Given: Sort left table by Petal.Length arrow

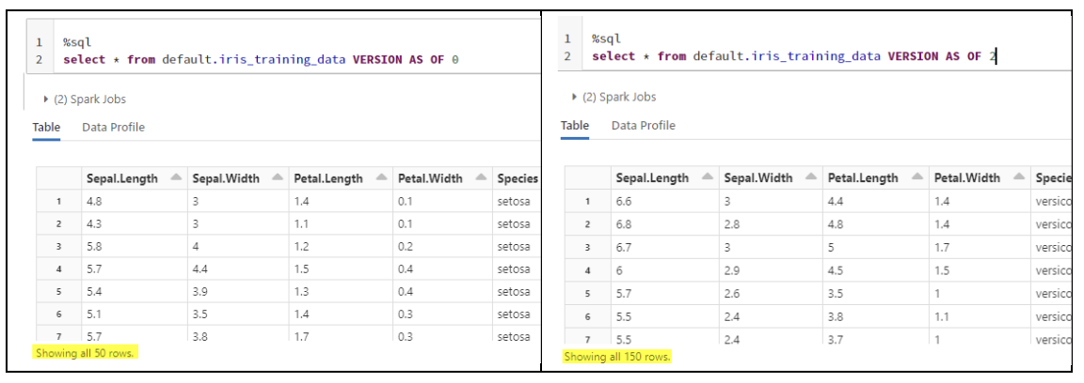Looking at the screenshot, I should pyautogui.click(x=381, y=177).
